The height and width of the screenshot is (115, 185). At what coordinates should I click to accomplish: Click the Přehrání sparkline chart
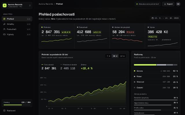(x=57, y=40)
